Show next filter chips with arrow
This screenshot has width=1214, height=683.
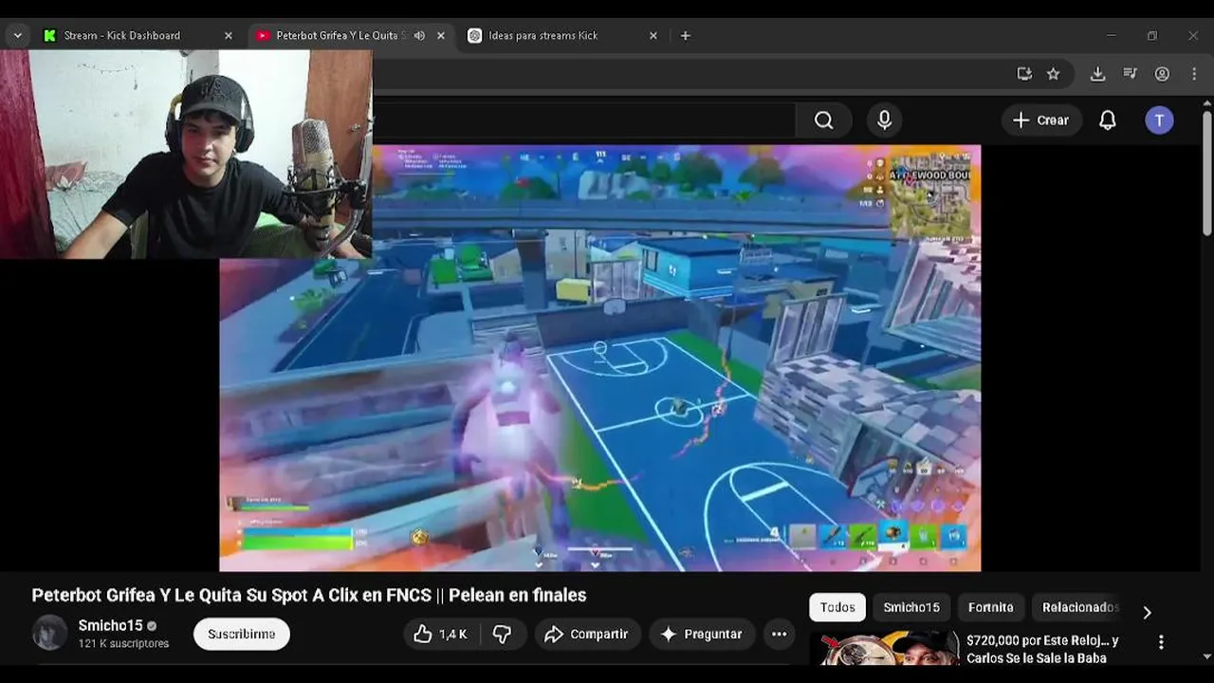click(1147, 612)
